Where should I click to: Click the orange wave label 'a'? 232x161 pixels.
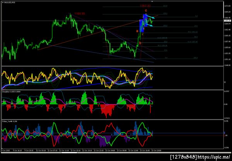pyautogui.click(x=137, y=31)
